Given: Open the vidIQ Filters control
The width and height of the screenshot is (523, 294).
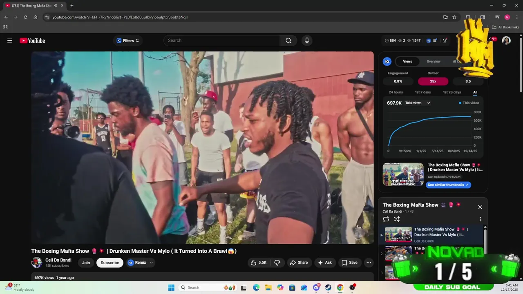Looking at the screenshot, I should [128, 40].
